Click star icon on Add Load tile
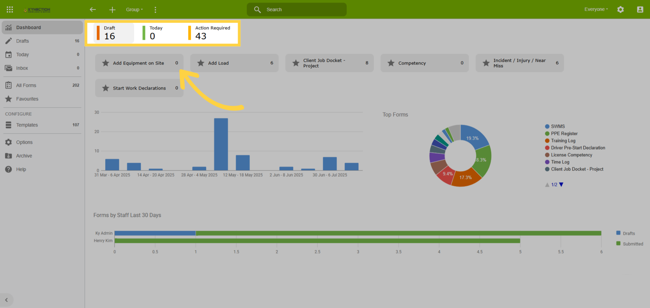The image size is (650, 308). coord(201,63)
